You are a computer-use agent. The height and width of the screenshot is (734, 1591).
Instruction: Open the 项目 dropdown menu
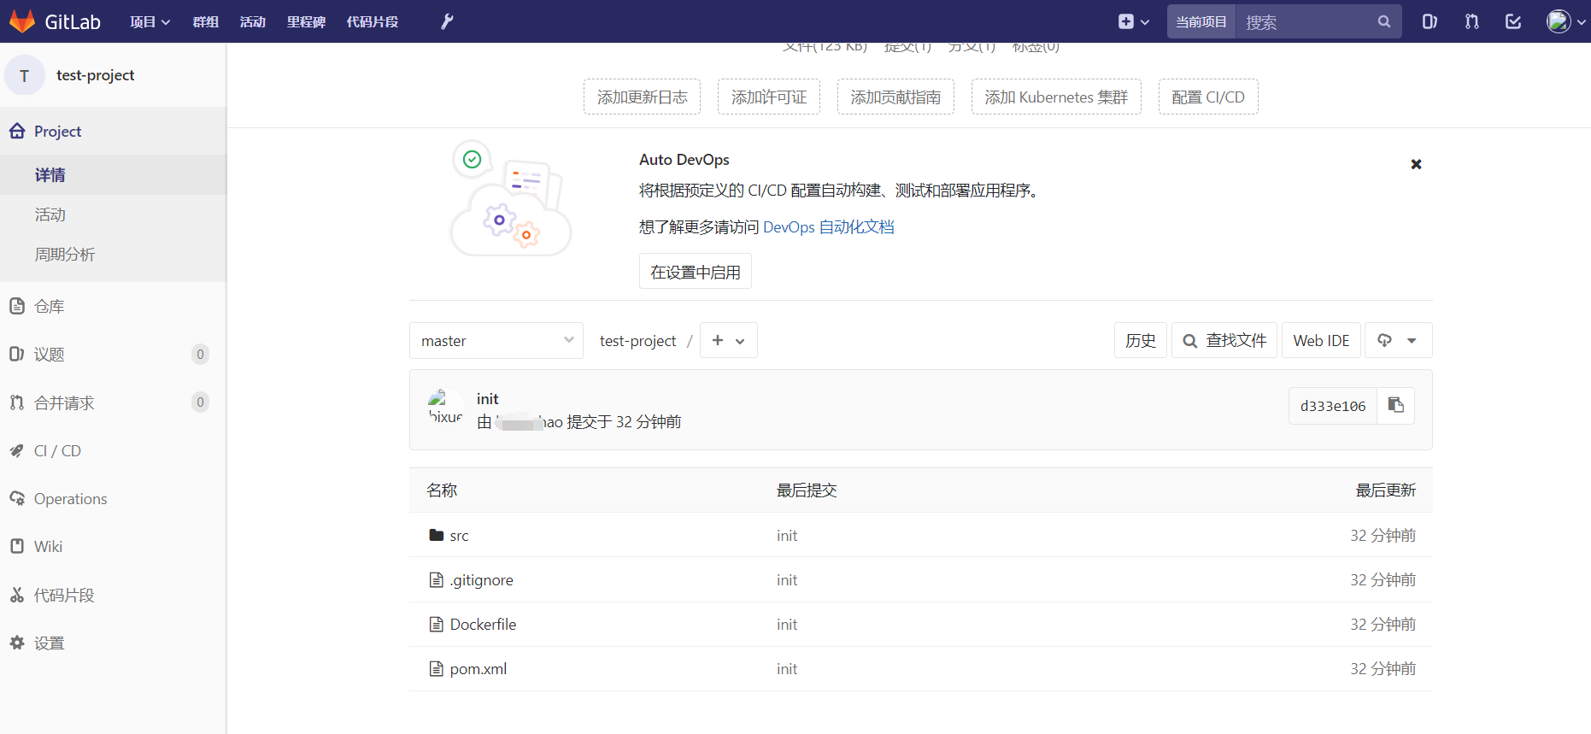tap(150, 21)
